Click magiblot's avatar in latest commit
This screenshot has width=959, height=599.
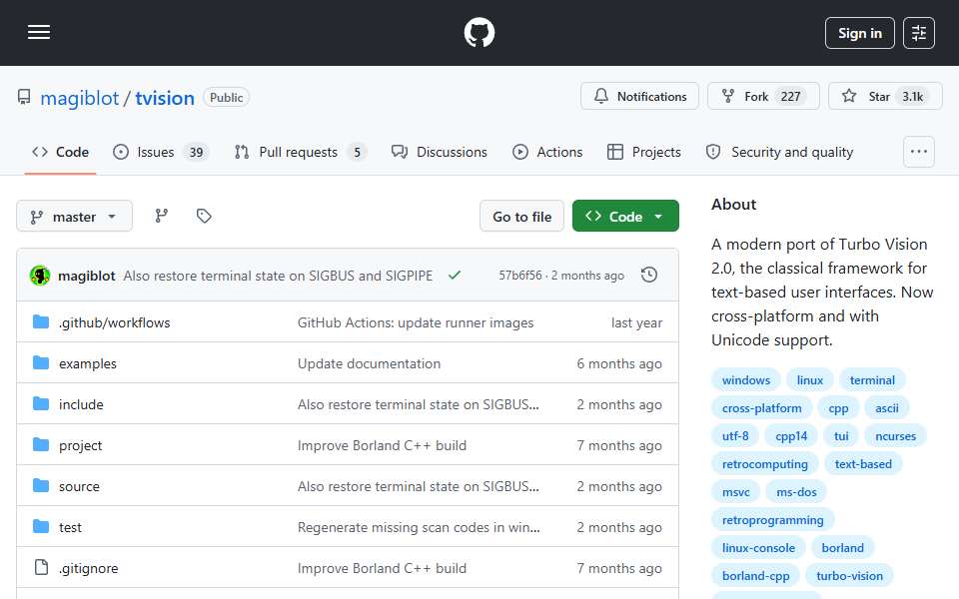(x=40, y=276)
